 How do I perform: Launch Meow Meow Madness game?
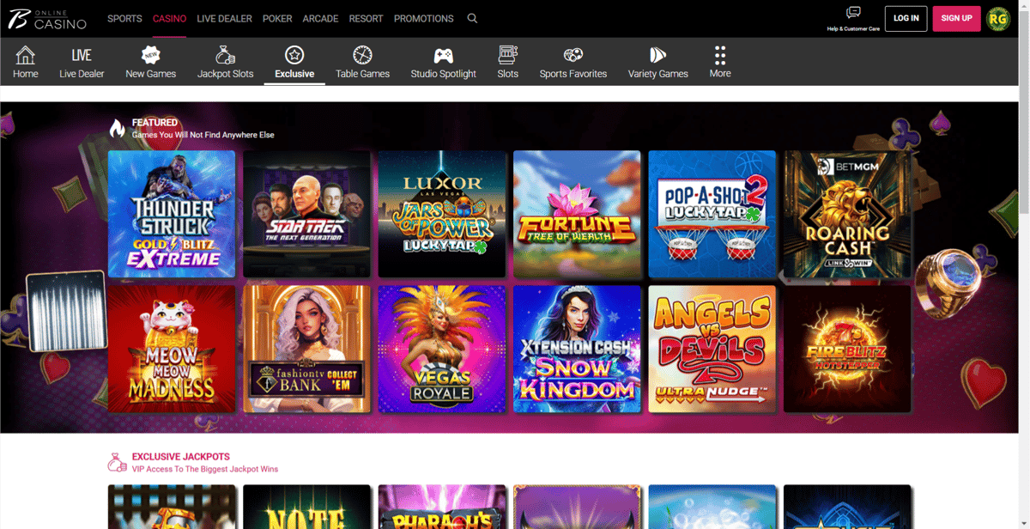coord(172,350)
